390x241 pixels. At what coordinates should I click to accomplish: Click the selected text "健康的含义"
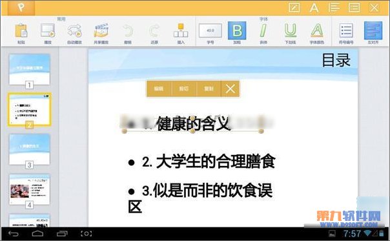[x=193, y=123]
